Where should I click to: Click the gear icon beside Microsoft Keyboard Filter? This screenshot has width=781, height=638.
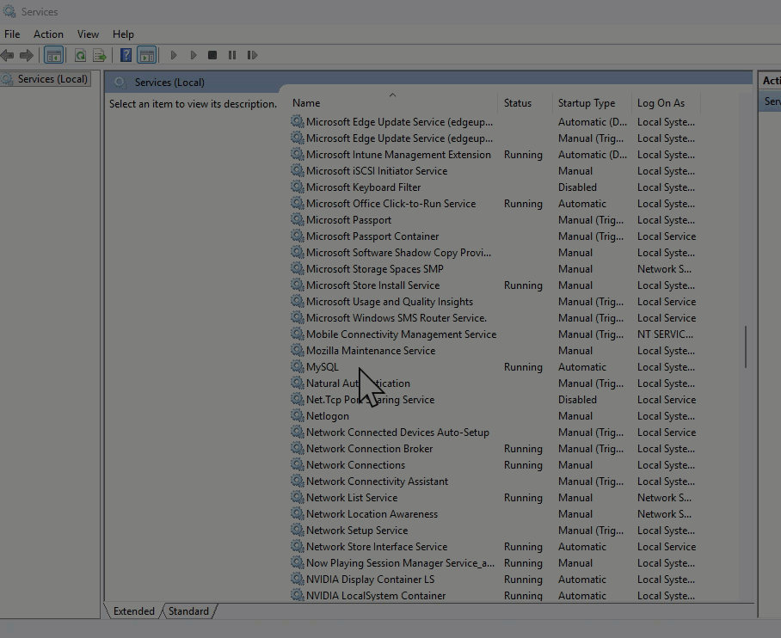[298, 187]
